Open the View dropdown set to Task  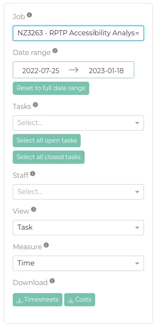pos(78,227)
